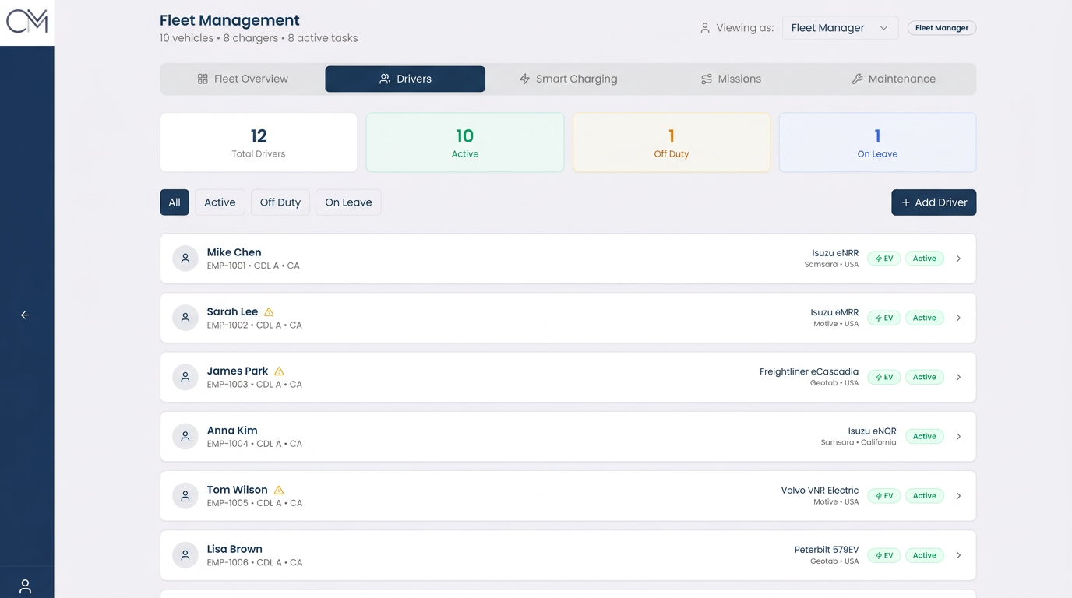The height and width of the screenshot is (598, 1072).
Task: Click the Volvo VNR Electric vehicle text
Action: (820, 491)
